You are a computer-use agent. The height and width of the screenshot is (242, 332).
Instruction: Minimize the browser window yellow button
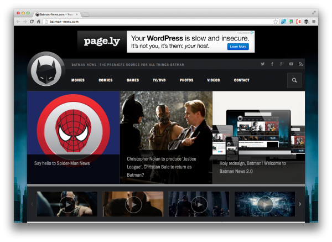click(x=23, y=13)
